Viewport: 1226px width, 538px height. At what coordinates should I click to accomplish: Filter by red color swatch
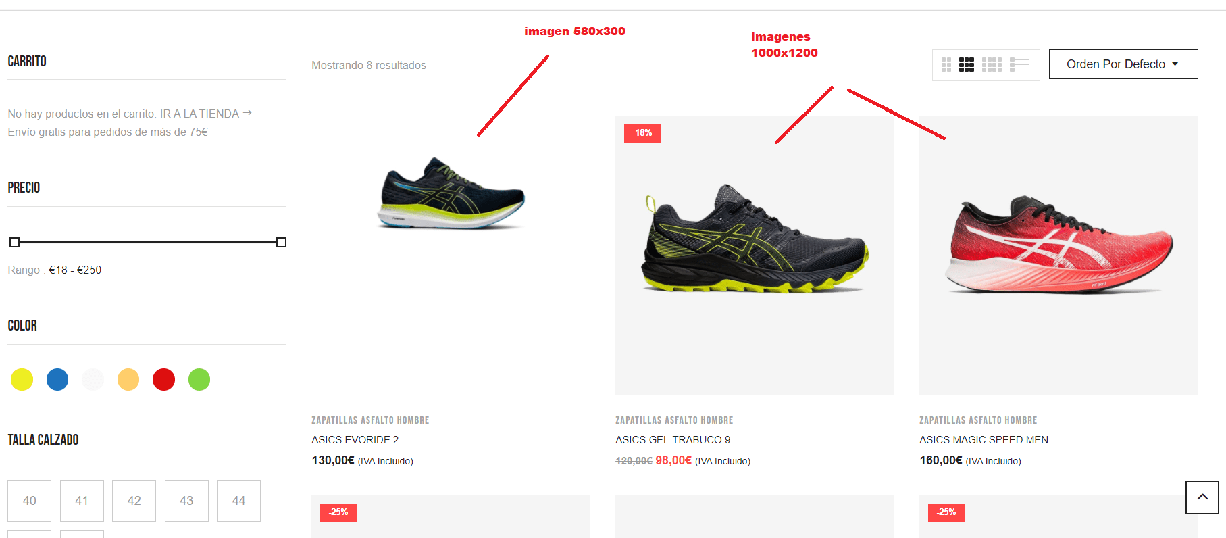click(x=163, y=380)
